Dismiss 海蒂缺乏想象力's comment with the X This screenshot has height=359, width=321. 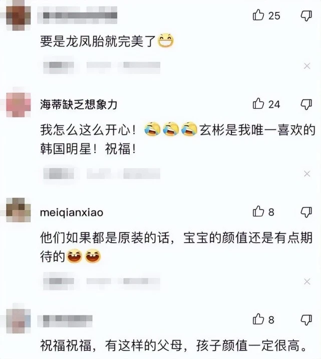(x=307, y=174)
